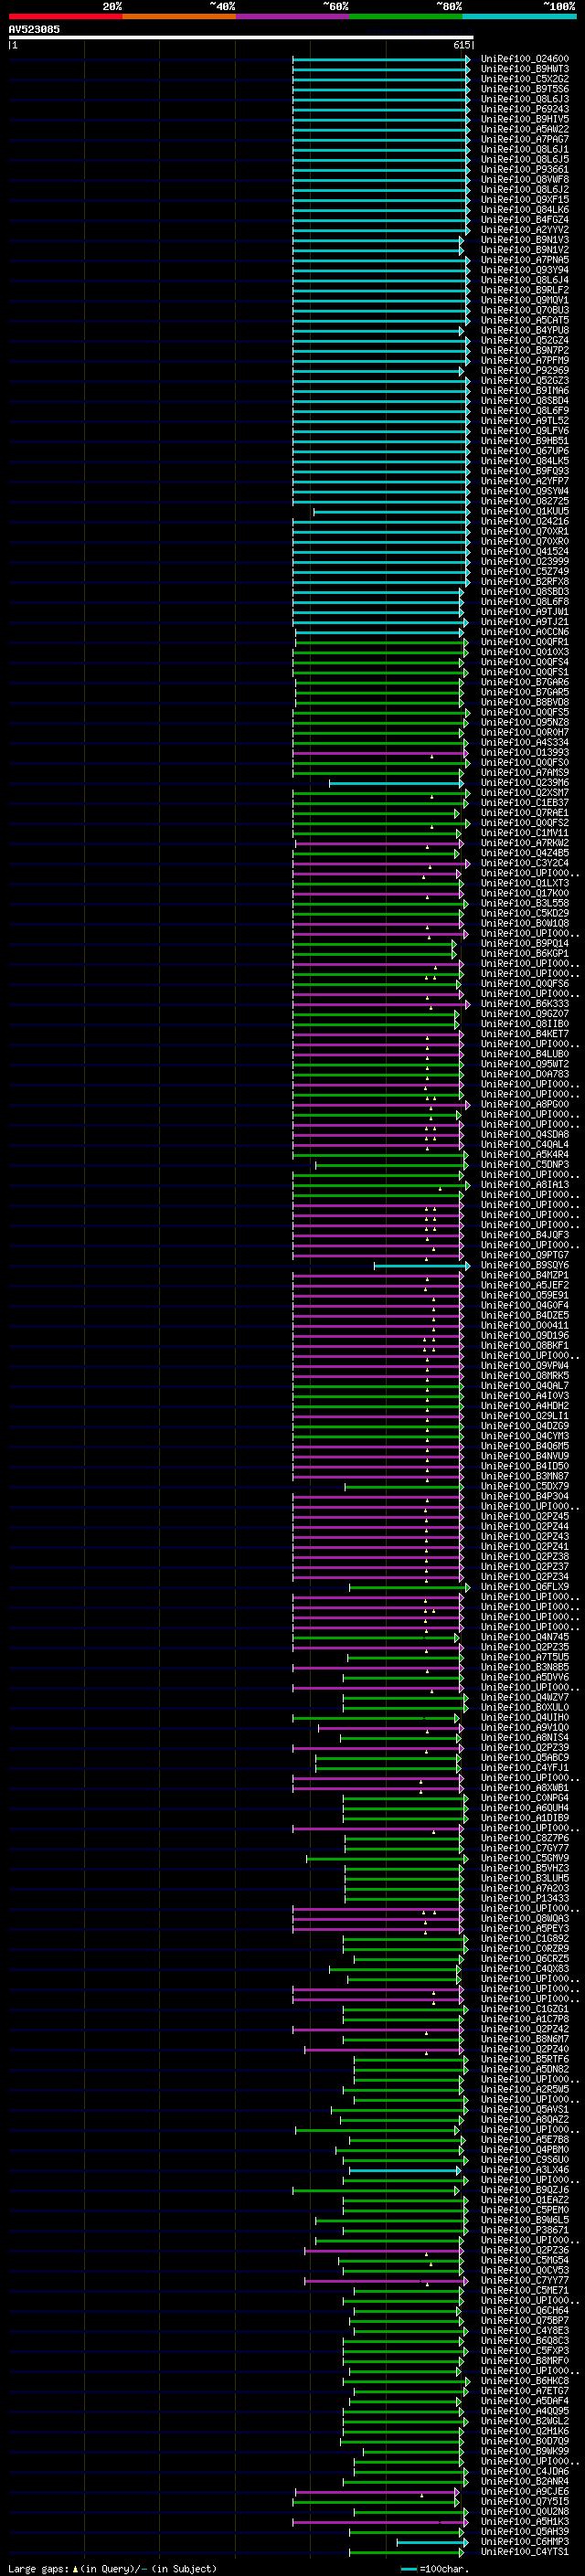This screenshot has height=2576, width=585.
Task: Click the cyan ~100% identity legend segment
Action: click(x=519, y=16)
